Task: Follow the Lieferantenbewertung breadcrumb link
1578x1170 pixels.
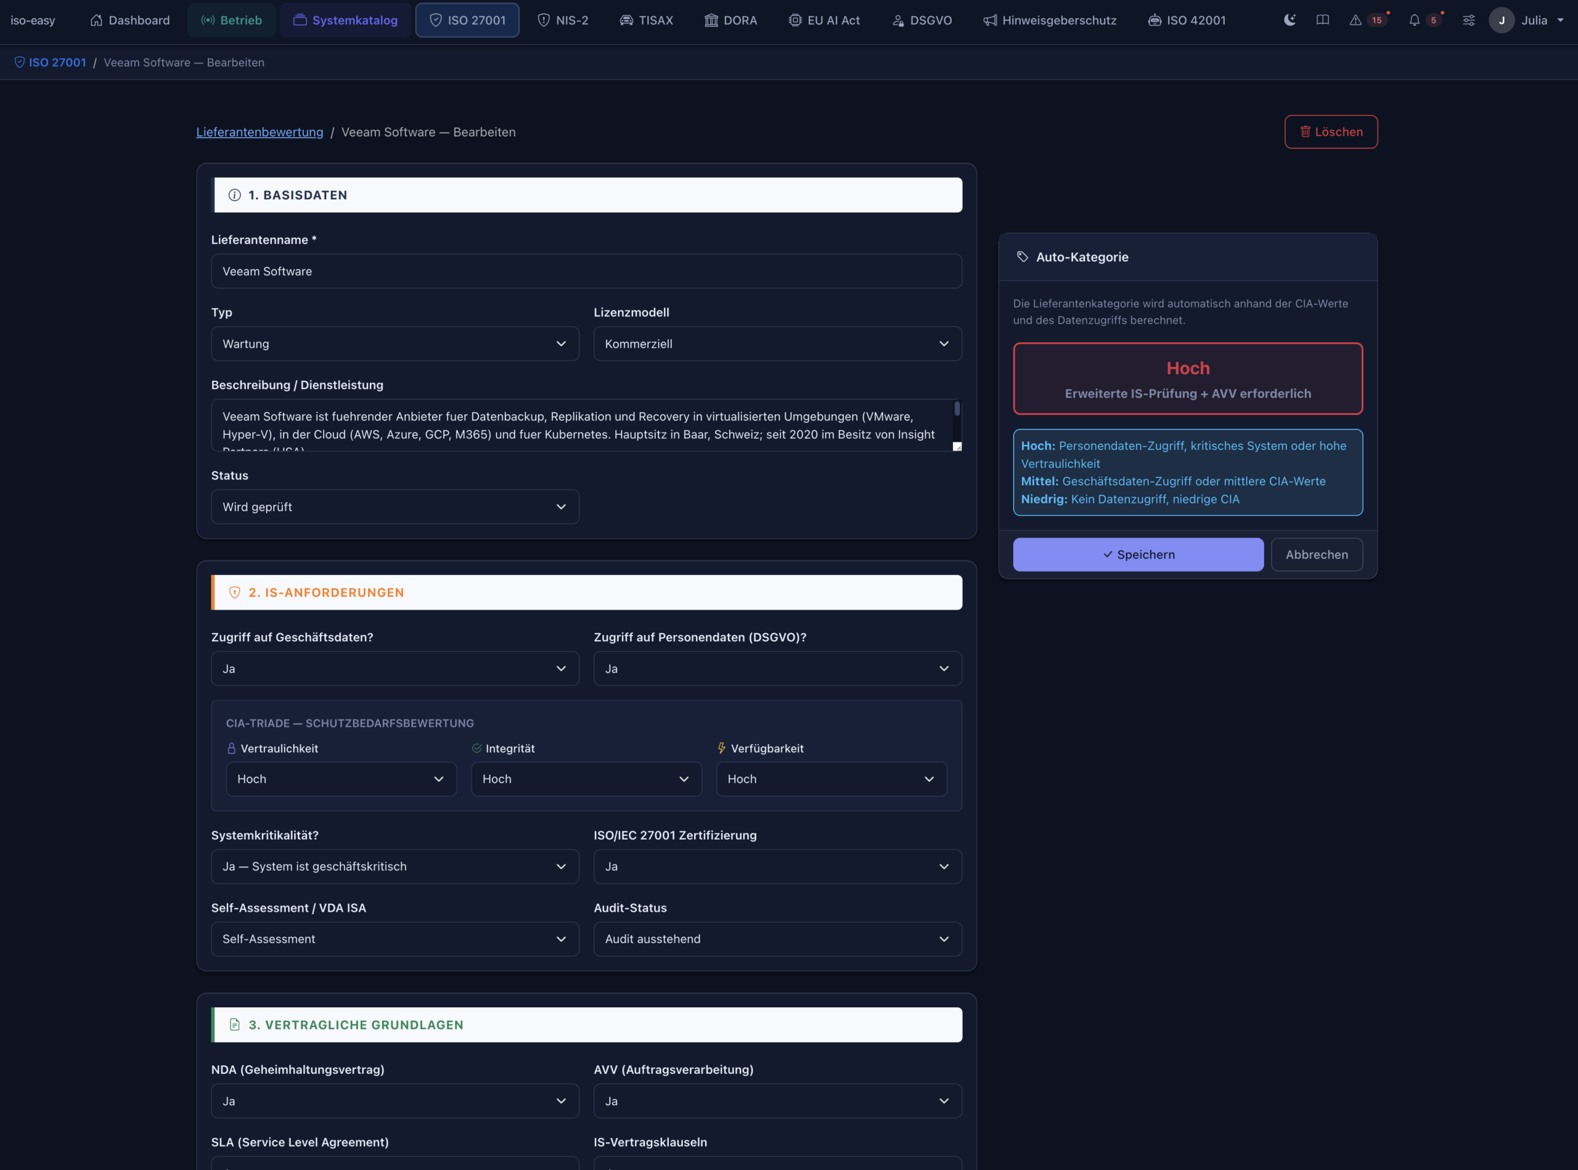Action: tap(260, 132)
